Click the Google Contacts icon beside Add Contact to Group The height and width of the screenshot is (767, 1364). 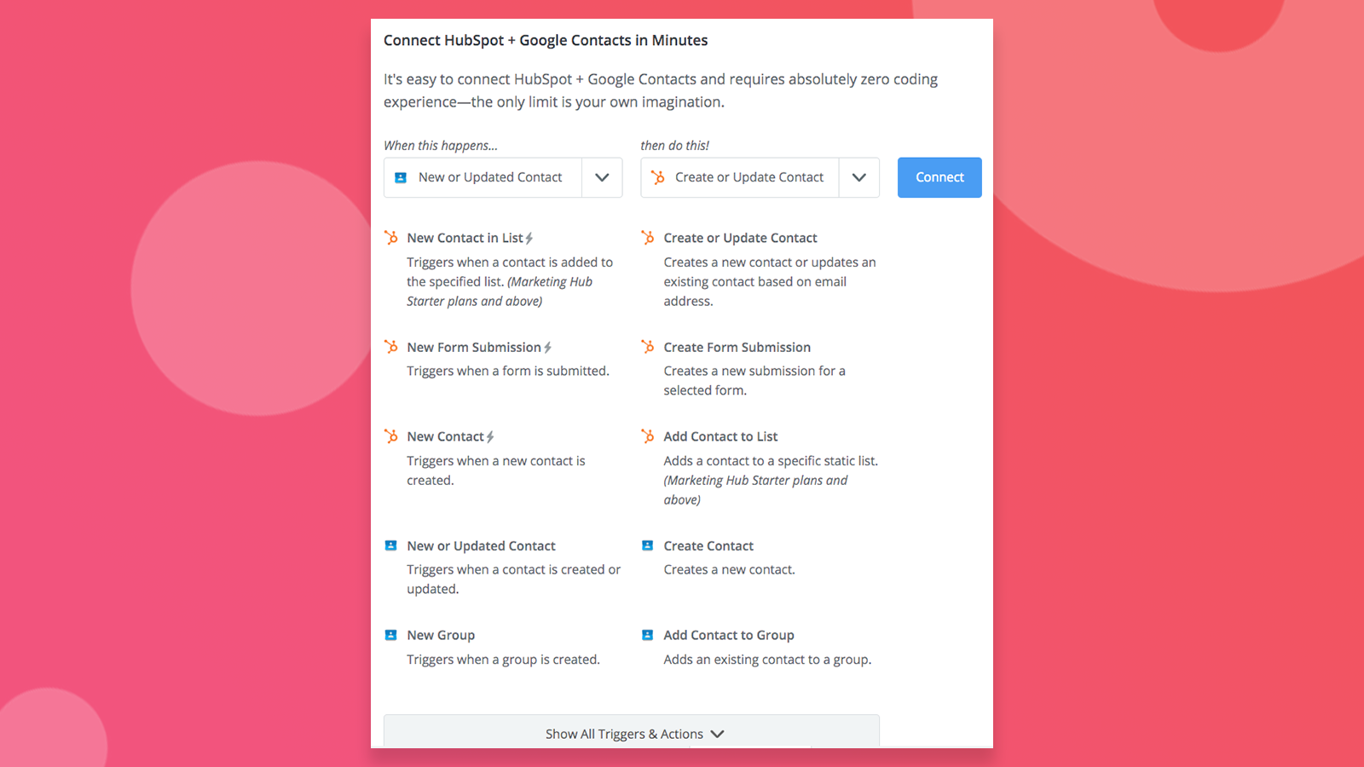point(648,635)
